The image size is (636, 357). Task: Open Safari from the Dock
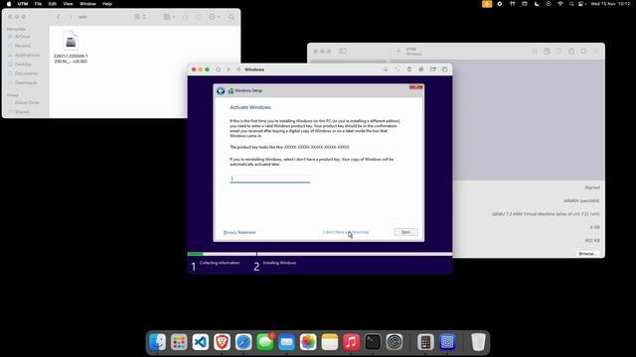[243, 342]
